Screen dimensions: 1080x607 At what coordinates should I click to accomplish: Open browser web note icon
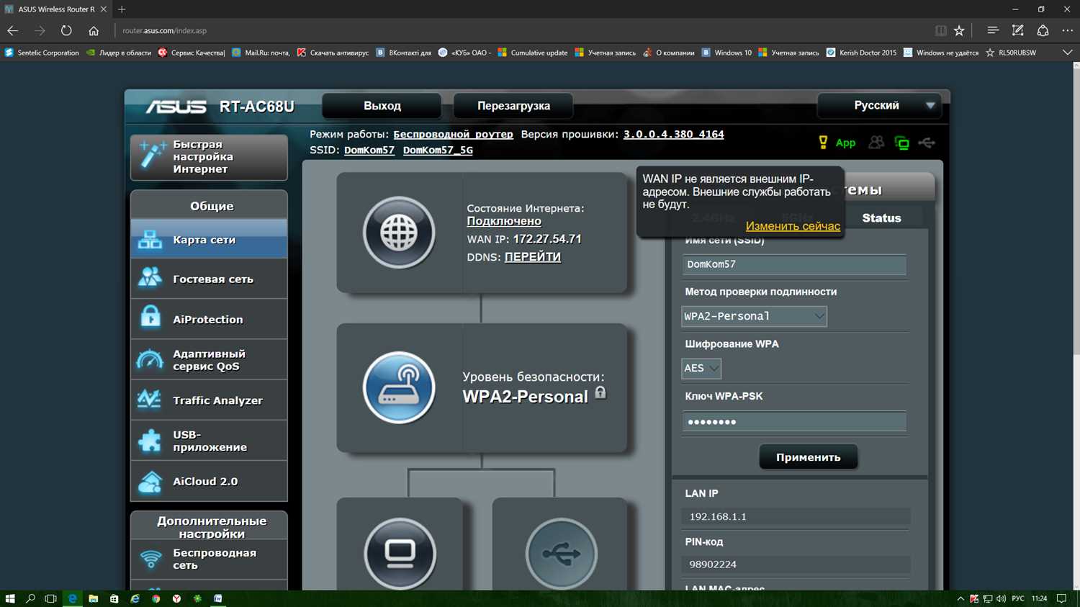point(1017,30)
